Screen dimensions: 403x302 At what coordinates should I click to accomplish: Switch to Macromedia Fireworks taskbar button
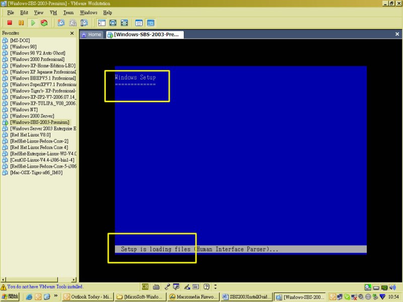(x=193, y=297)
